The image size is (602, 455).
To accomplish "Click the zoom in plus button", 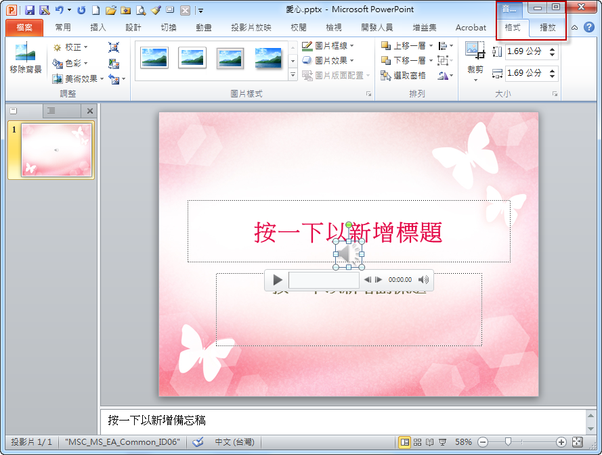I will 561,442.
